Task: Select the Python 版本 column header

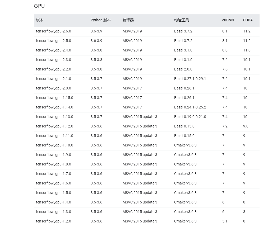Action: pos(101,20)
